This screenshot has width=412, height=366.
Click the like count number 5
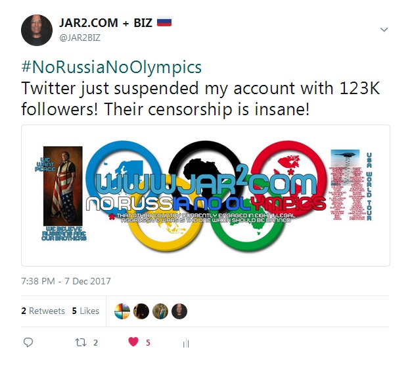pyautogui.click(x=148, y=343)
